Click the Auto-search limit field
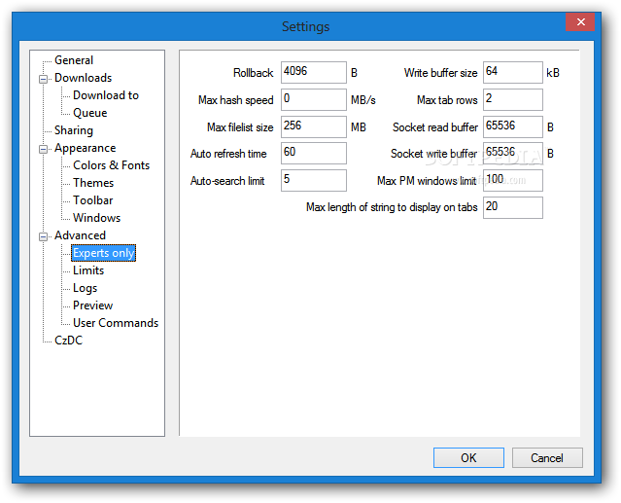This screenshot has width=621, height=503. pyautogui.click(x=314, y=180)
